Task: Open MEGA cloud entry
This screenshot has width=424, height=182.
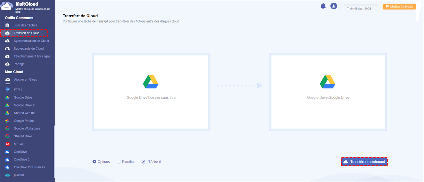Action: [18, 144]
